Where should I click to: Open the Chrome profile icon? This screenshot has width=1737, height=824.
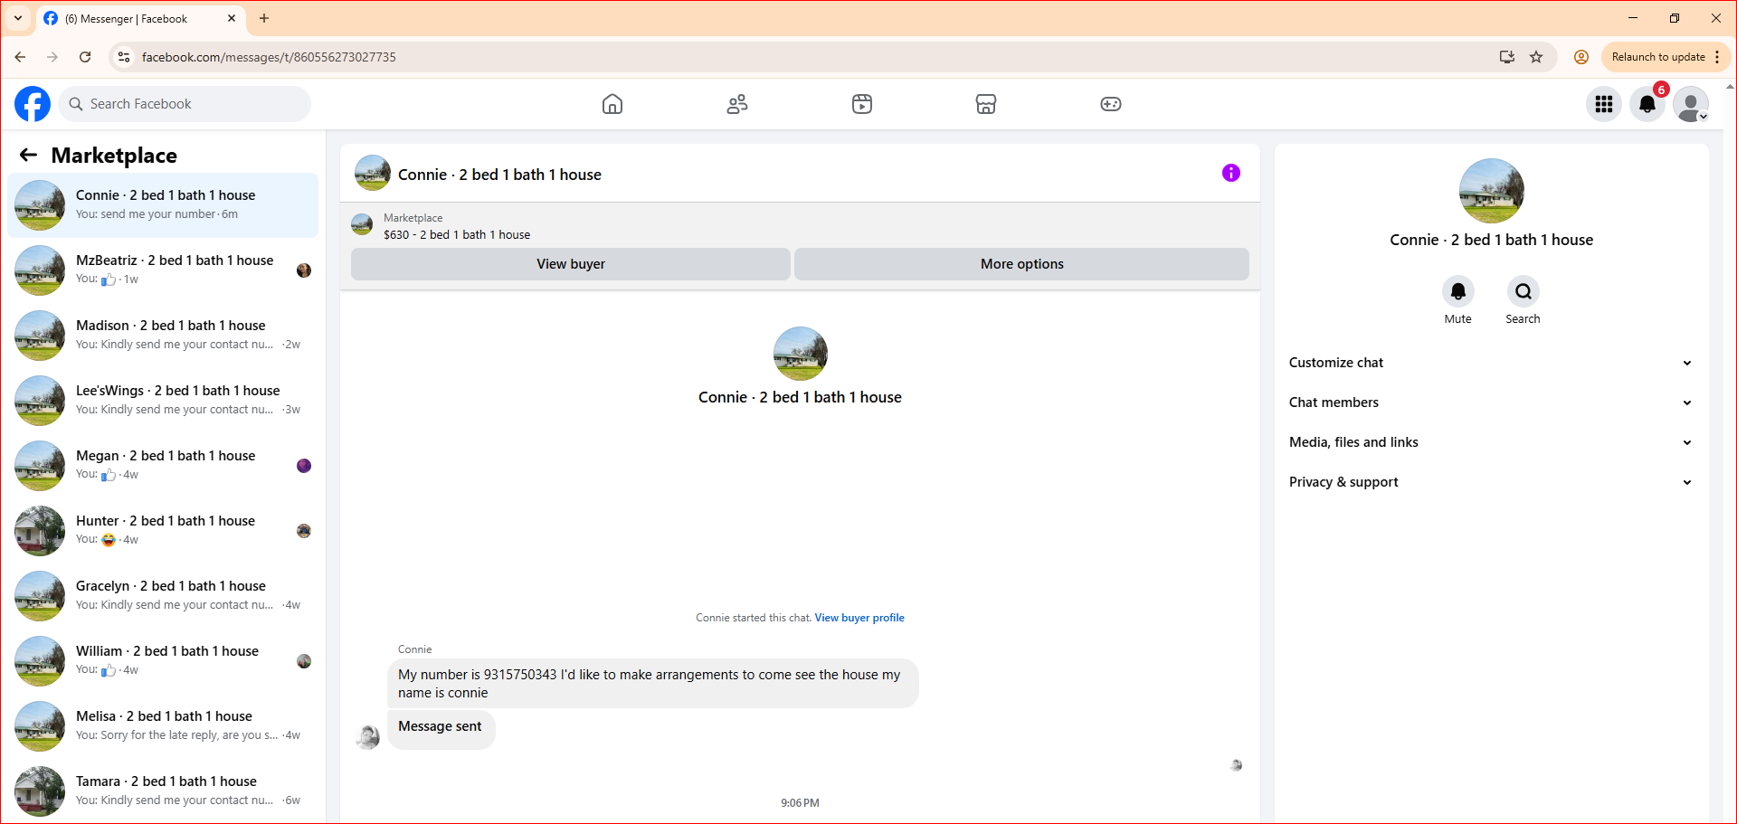(1581, 57)
